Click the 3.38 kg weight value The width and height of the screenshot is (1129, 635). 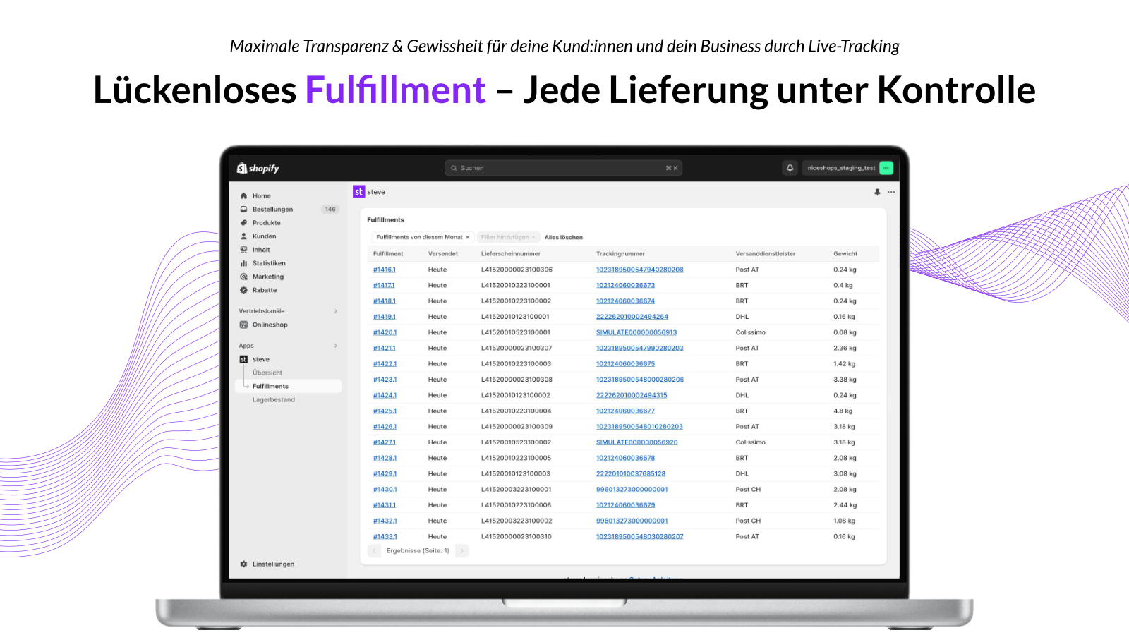(x=845, y=380)
